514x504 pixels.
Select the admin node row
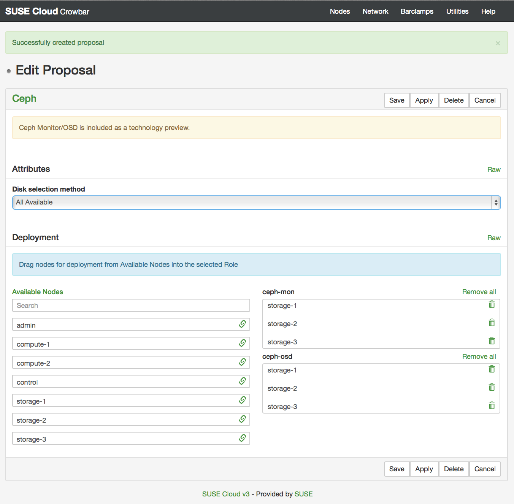pyautogui.click(x=131, y=324)
